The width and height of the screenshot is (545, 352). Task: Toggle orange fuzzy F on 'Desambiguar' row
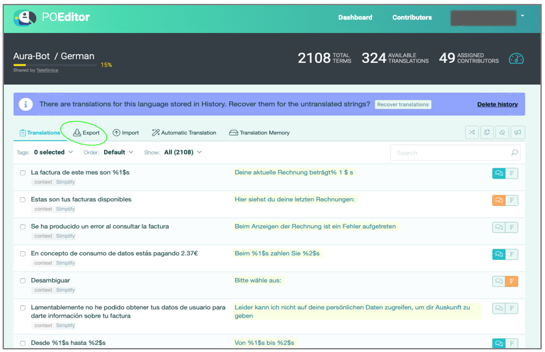pos(512,281)
